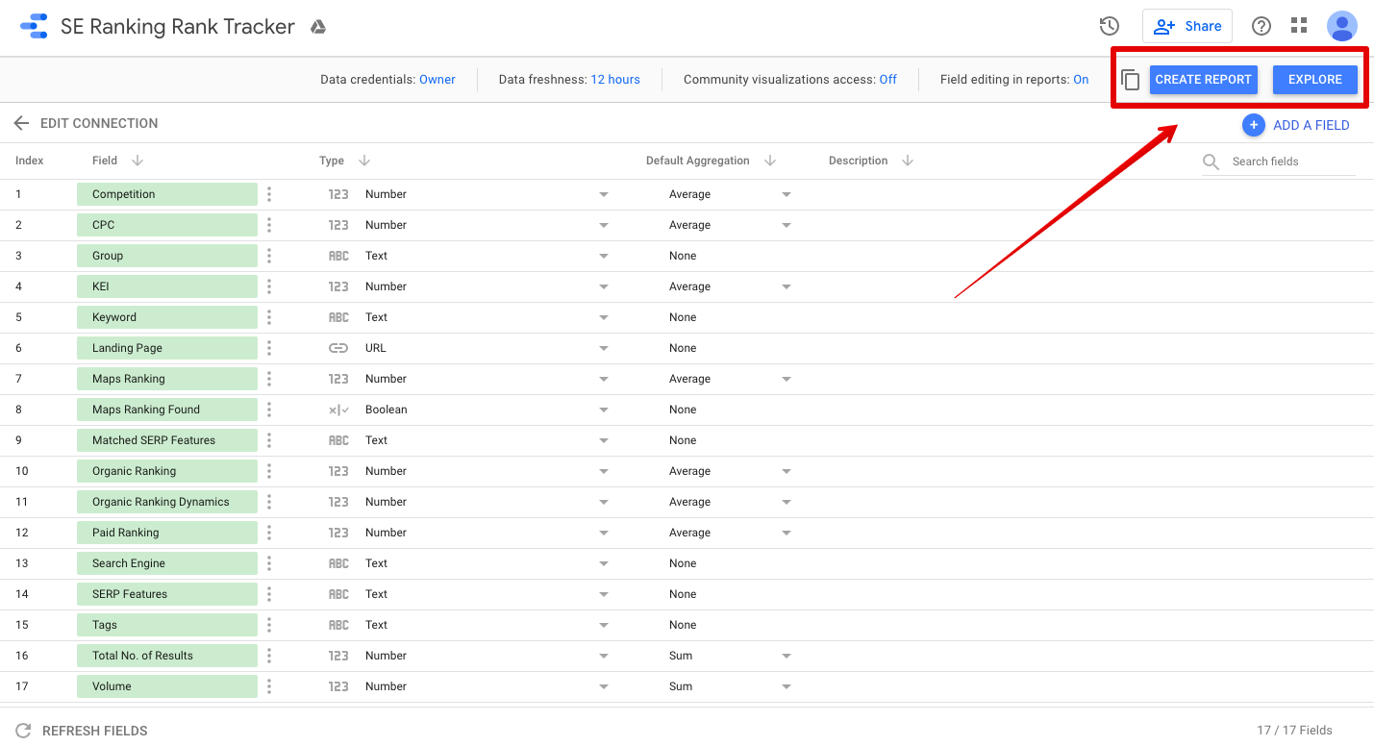Sort by Default Aggregation column arrow
Image resolution: width=1374 pixels, height=746 pixels.
tap(770, 161)
